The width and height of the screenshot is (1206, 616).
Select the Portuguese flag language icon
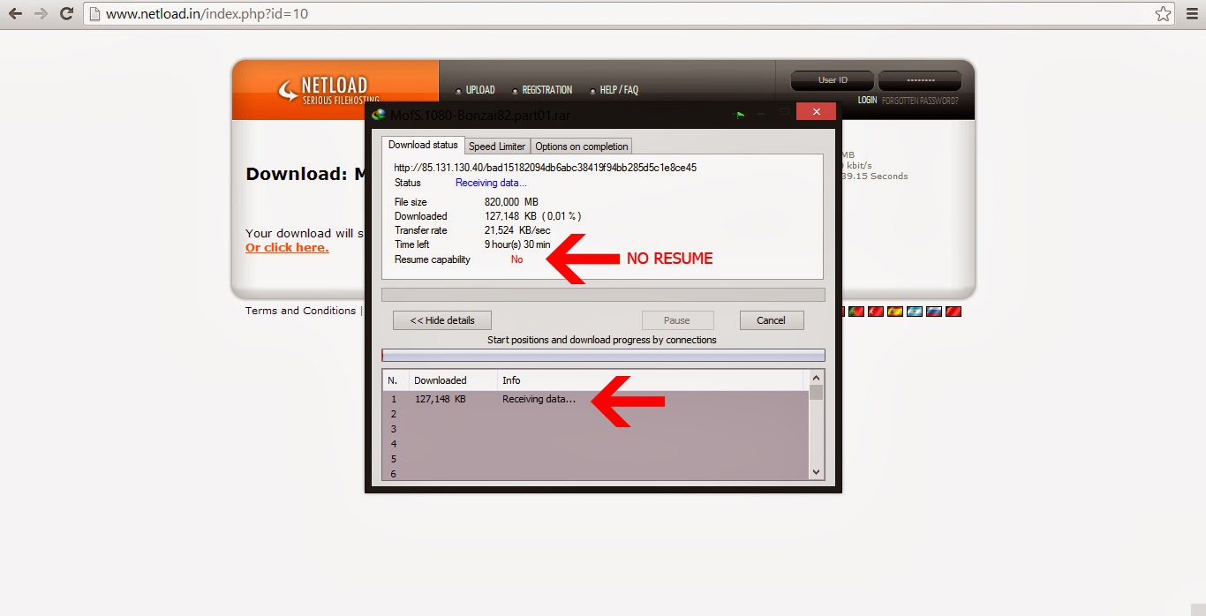[856, 311]
